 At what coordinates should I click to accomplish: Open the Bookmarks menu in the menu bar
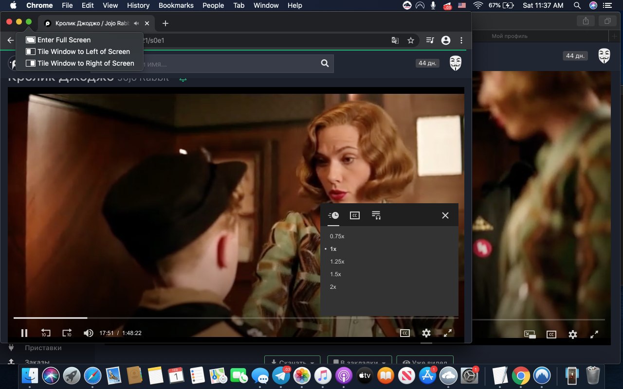(x=176, y=5)
